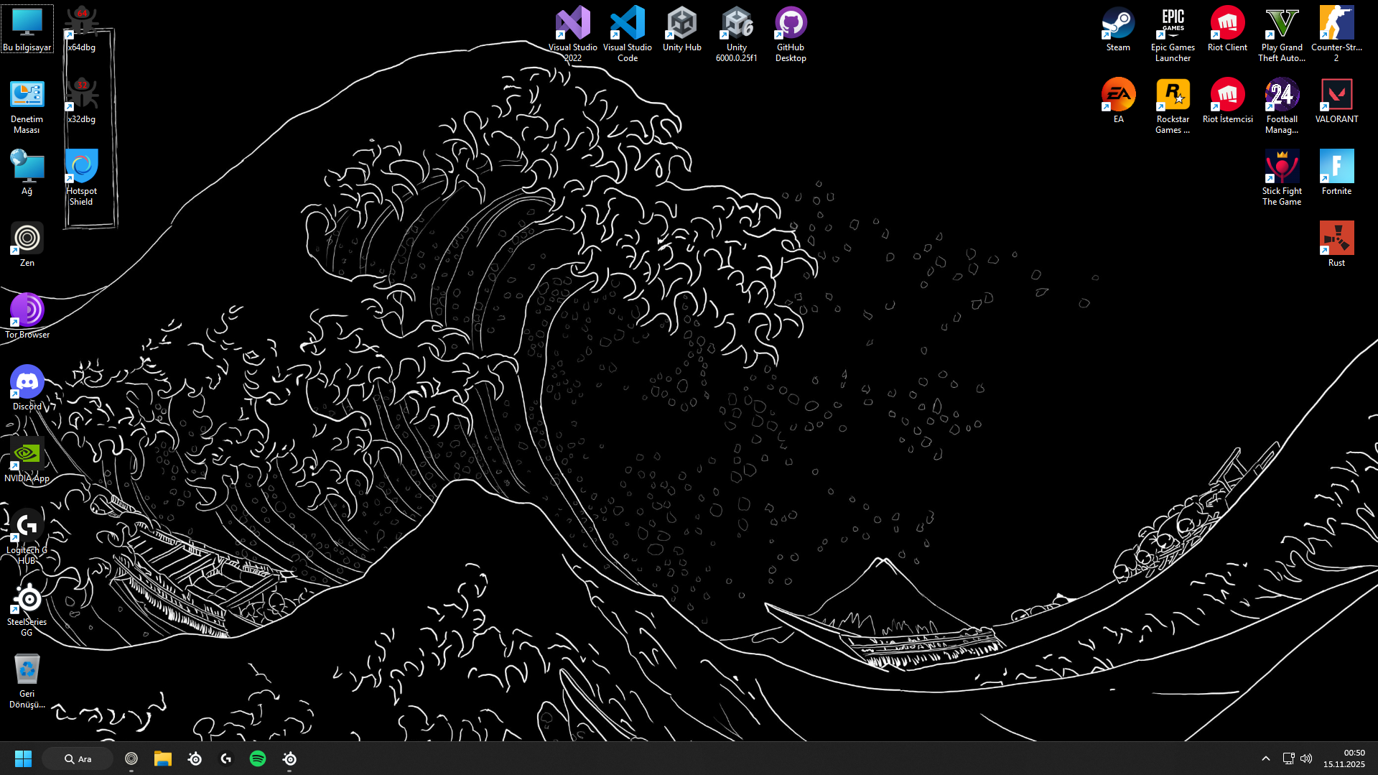
Task: Select the Rust game desktop icon
Action: click(x=1336, y=244)
